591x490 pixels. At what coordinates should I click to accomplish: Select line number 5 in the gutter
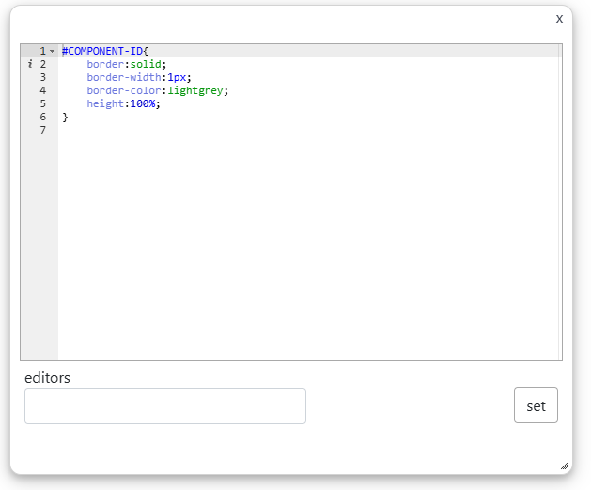[42, 103]
